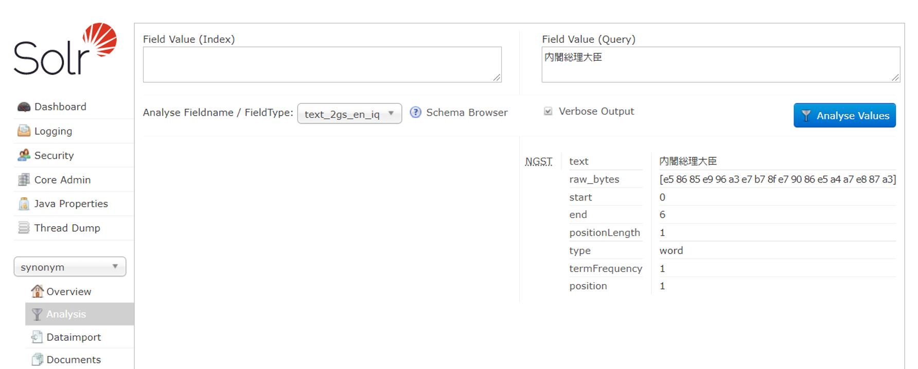This screenshot has width=918, height=369.
Task: Click the Security users icon
Action: point(24,155)
